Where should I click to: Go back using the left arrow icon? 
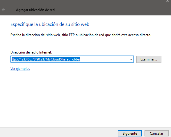tap(3, 10)
